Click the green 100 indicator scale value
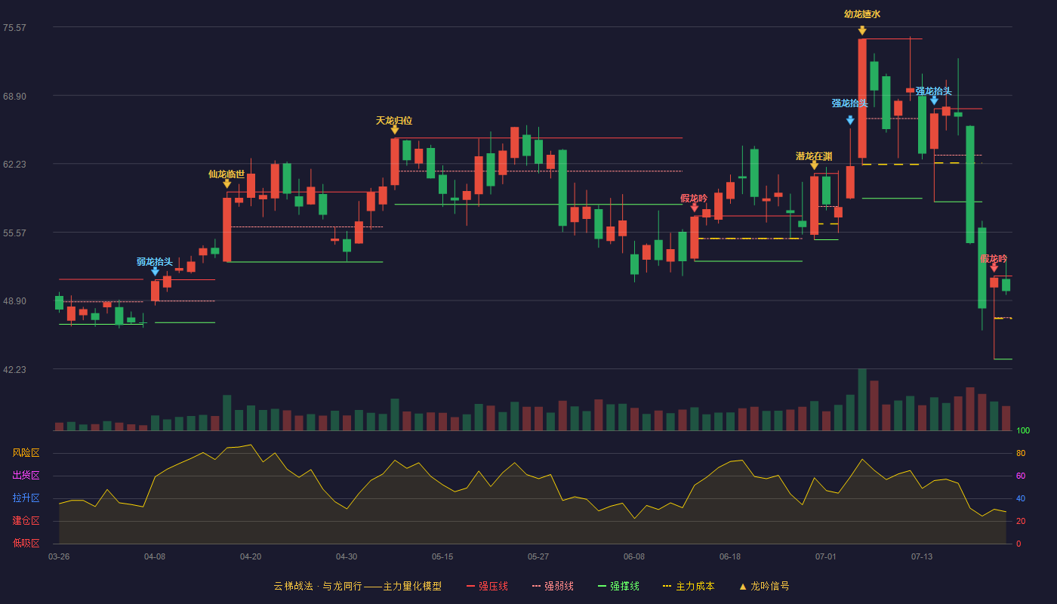Screen dimensions: 1057x604 click(x=1023, y=431)
